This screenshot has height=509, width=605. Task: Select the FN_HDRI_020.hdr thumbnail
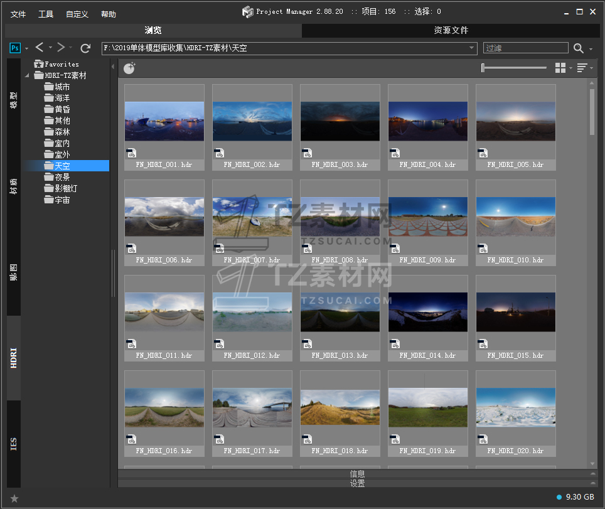(x=516, y=407)
